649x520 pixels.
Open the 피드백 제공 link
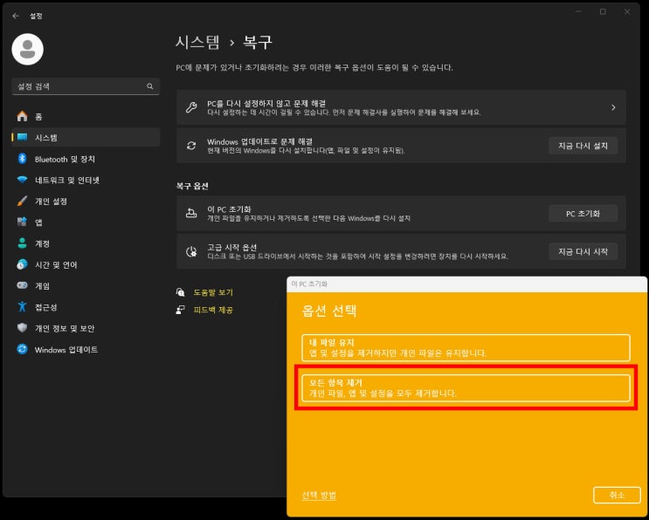[213, 310]
